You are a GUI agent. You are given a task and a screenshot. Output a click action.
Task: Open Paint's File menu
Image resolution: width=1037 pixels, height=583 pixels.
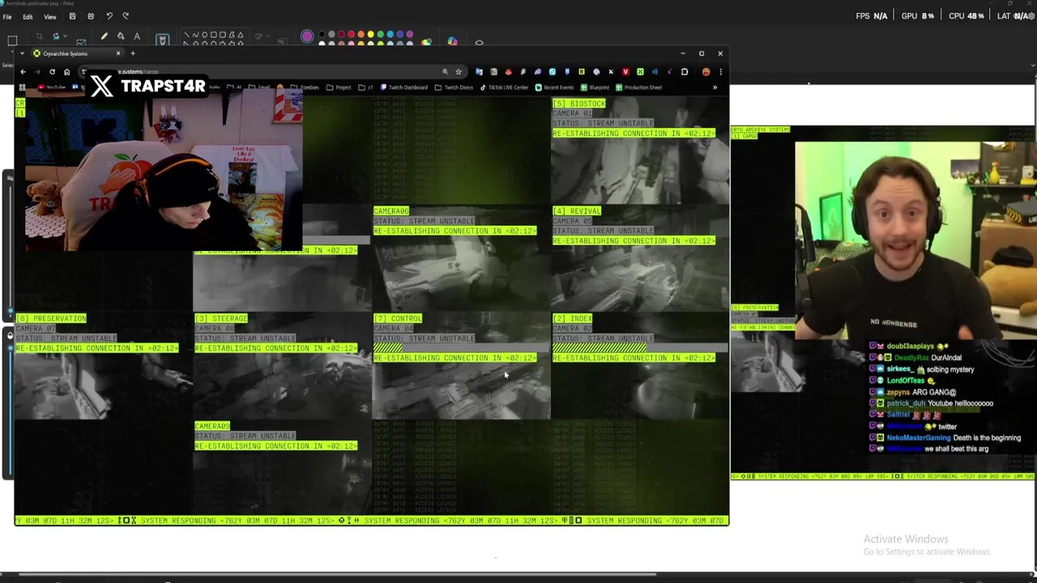[x=6, y=16]
